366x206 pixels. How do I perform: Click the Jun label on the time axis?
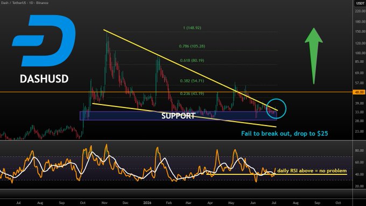[253, 203]
